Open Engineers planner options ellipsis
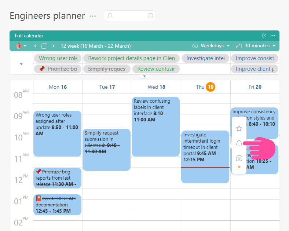This screenshot has height=231, width=289. [93, 16]
